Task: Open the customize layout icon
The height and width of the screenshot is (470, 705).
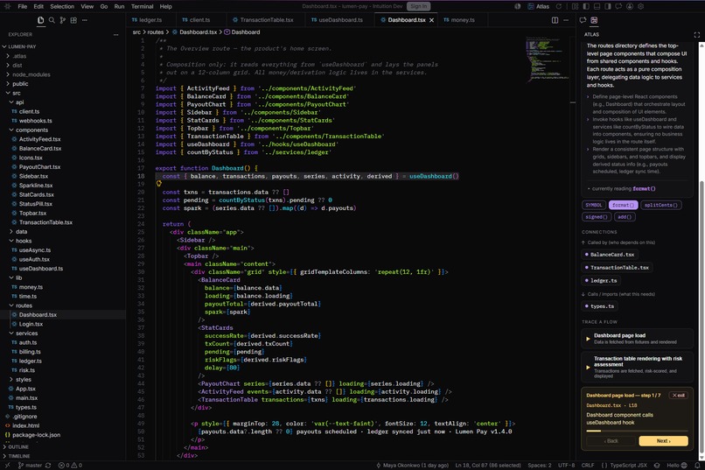Action: coord(575,6)
